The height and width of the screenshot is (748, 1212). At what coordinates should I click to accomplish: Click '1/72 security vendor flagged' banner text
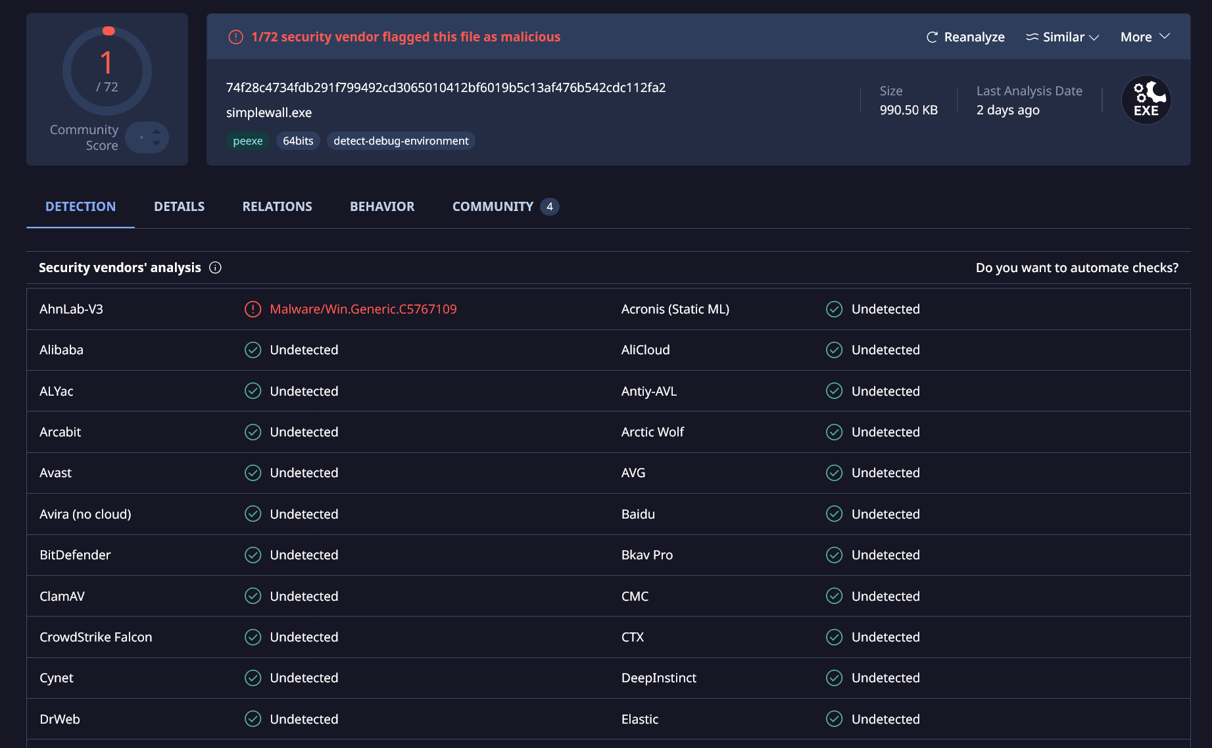(406, 37)
